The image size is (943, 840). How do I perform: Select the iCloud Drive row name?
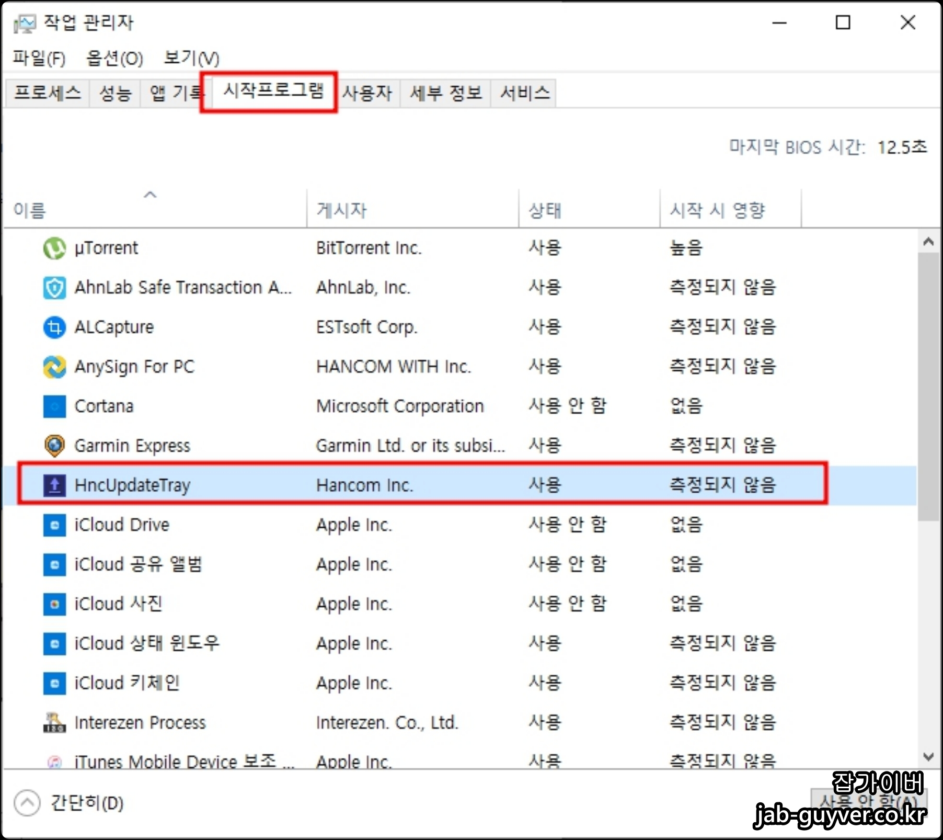click(x=122, y=525)
